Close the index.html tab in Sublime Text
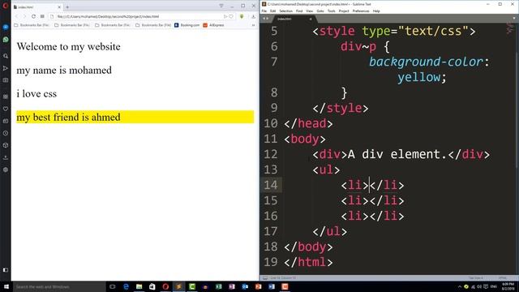Image resolution: width=519 pixels, height=292 pixels. (311, 19)
